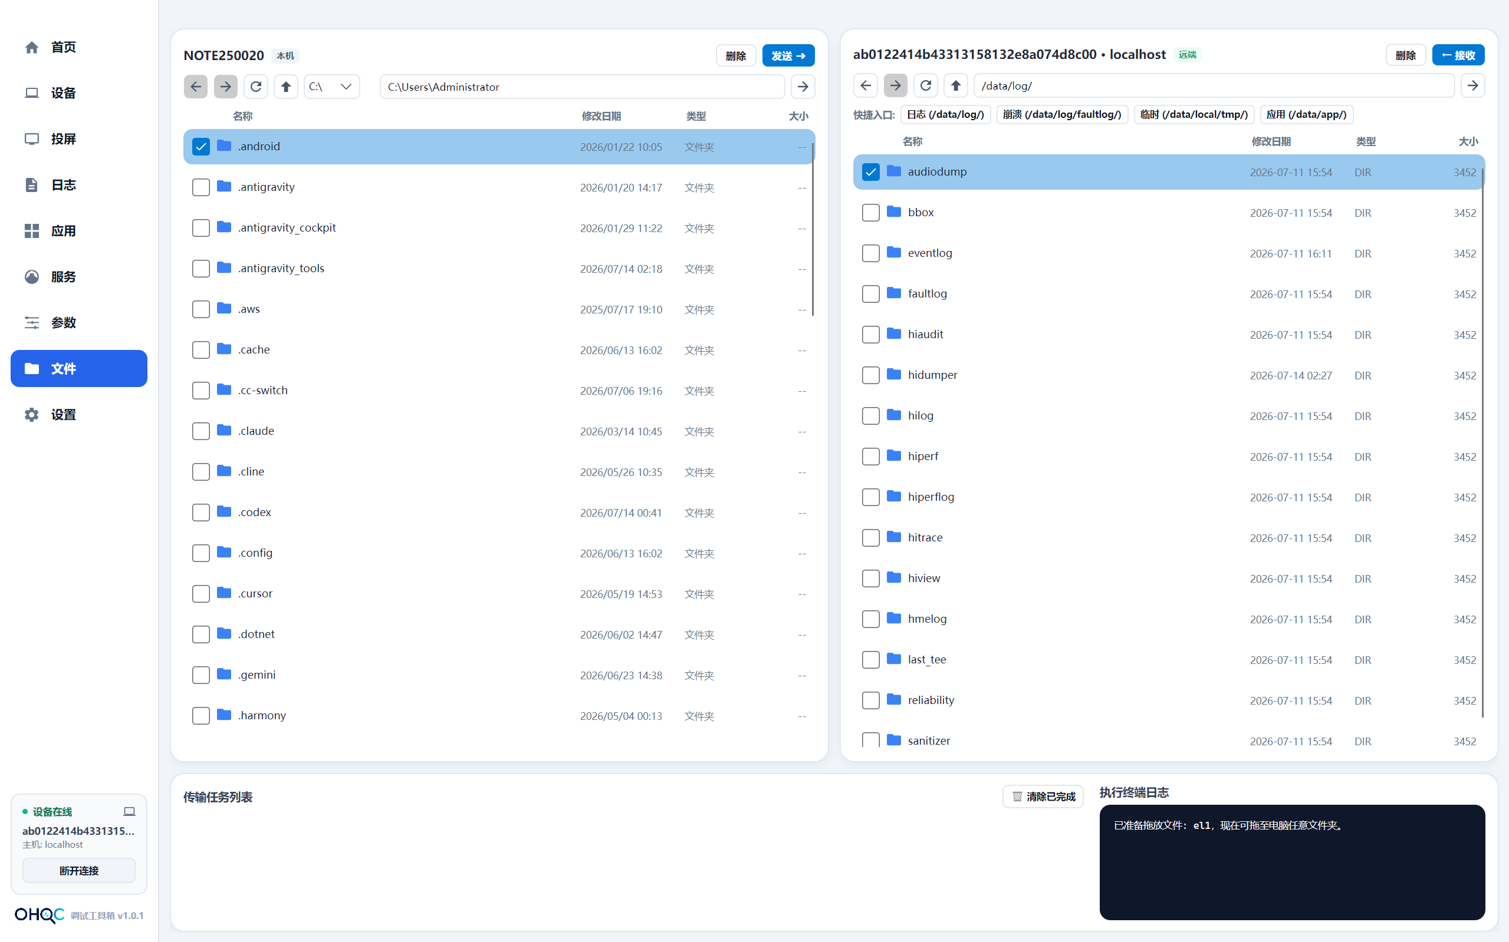Sort local files by 修改日期 header
The height and width of the screenshot is (942, 1509).
click(600, 117)
